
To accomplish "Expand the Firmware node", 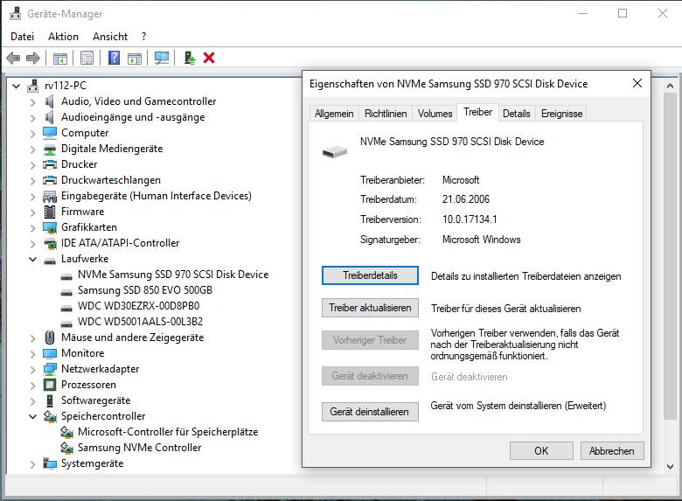I will coord(32,212).
